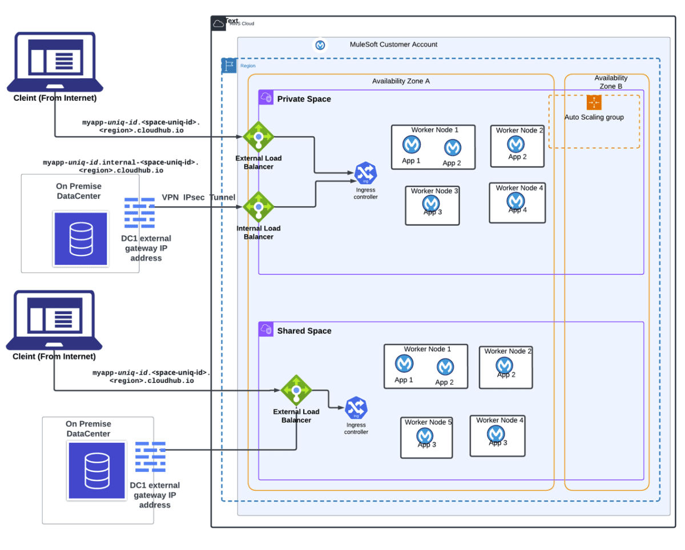Viewport: 685px width, 550px height.
Task: Select the "Availability Zone A" label
Action: click(x=401, y=81)
